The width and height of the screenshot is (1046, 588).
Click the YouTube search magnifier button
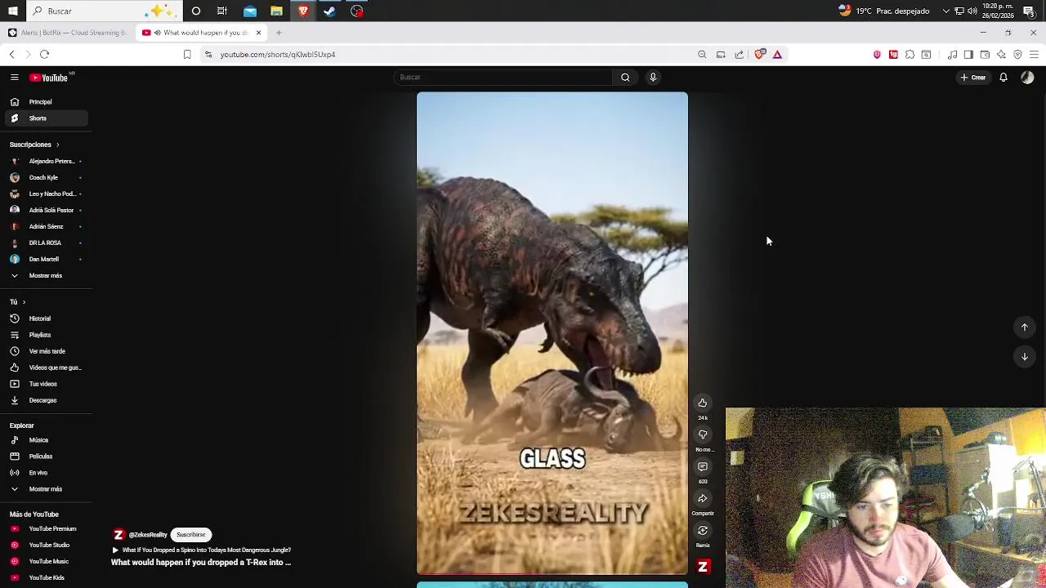point(625,77)
